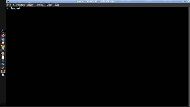Open the yellow teapot dock icon
The height and width of the screenshot is (107, 190).
3,46
